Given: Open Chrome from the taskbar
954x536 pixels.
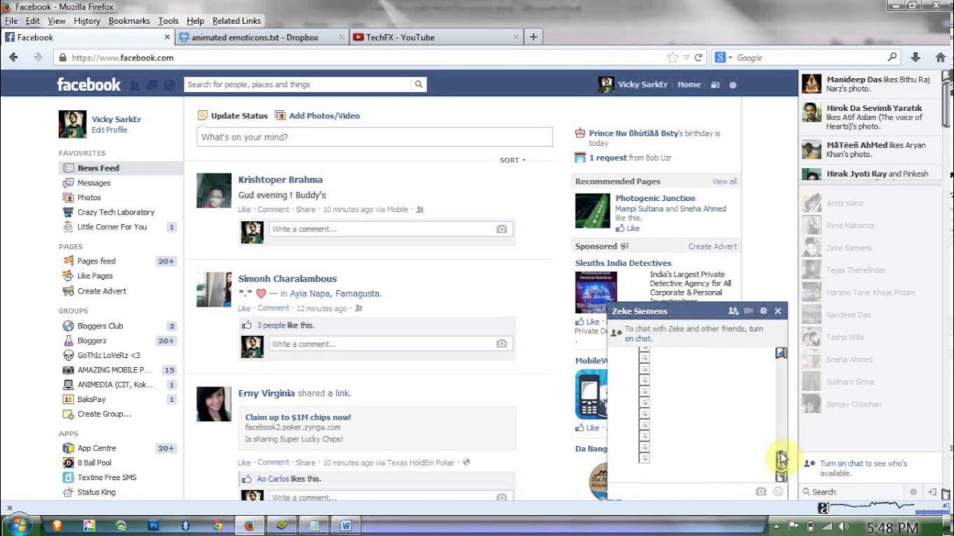Looking at the screenshot, I should click(218, 525).
